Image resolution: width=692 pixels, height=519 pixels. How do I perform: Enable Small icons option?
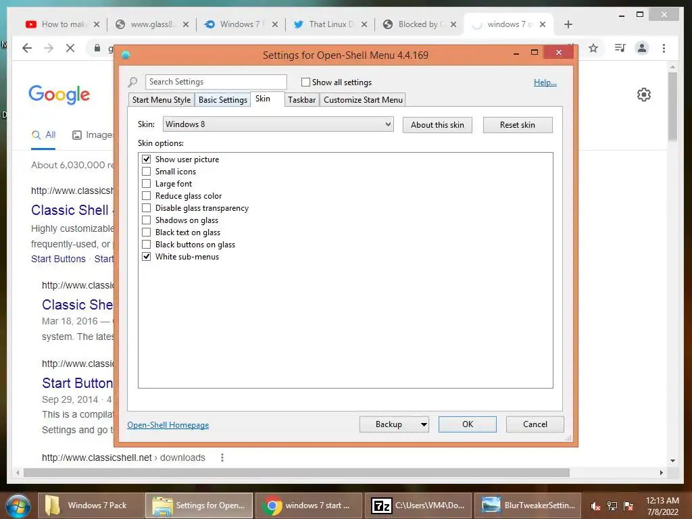coord(147,171)
